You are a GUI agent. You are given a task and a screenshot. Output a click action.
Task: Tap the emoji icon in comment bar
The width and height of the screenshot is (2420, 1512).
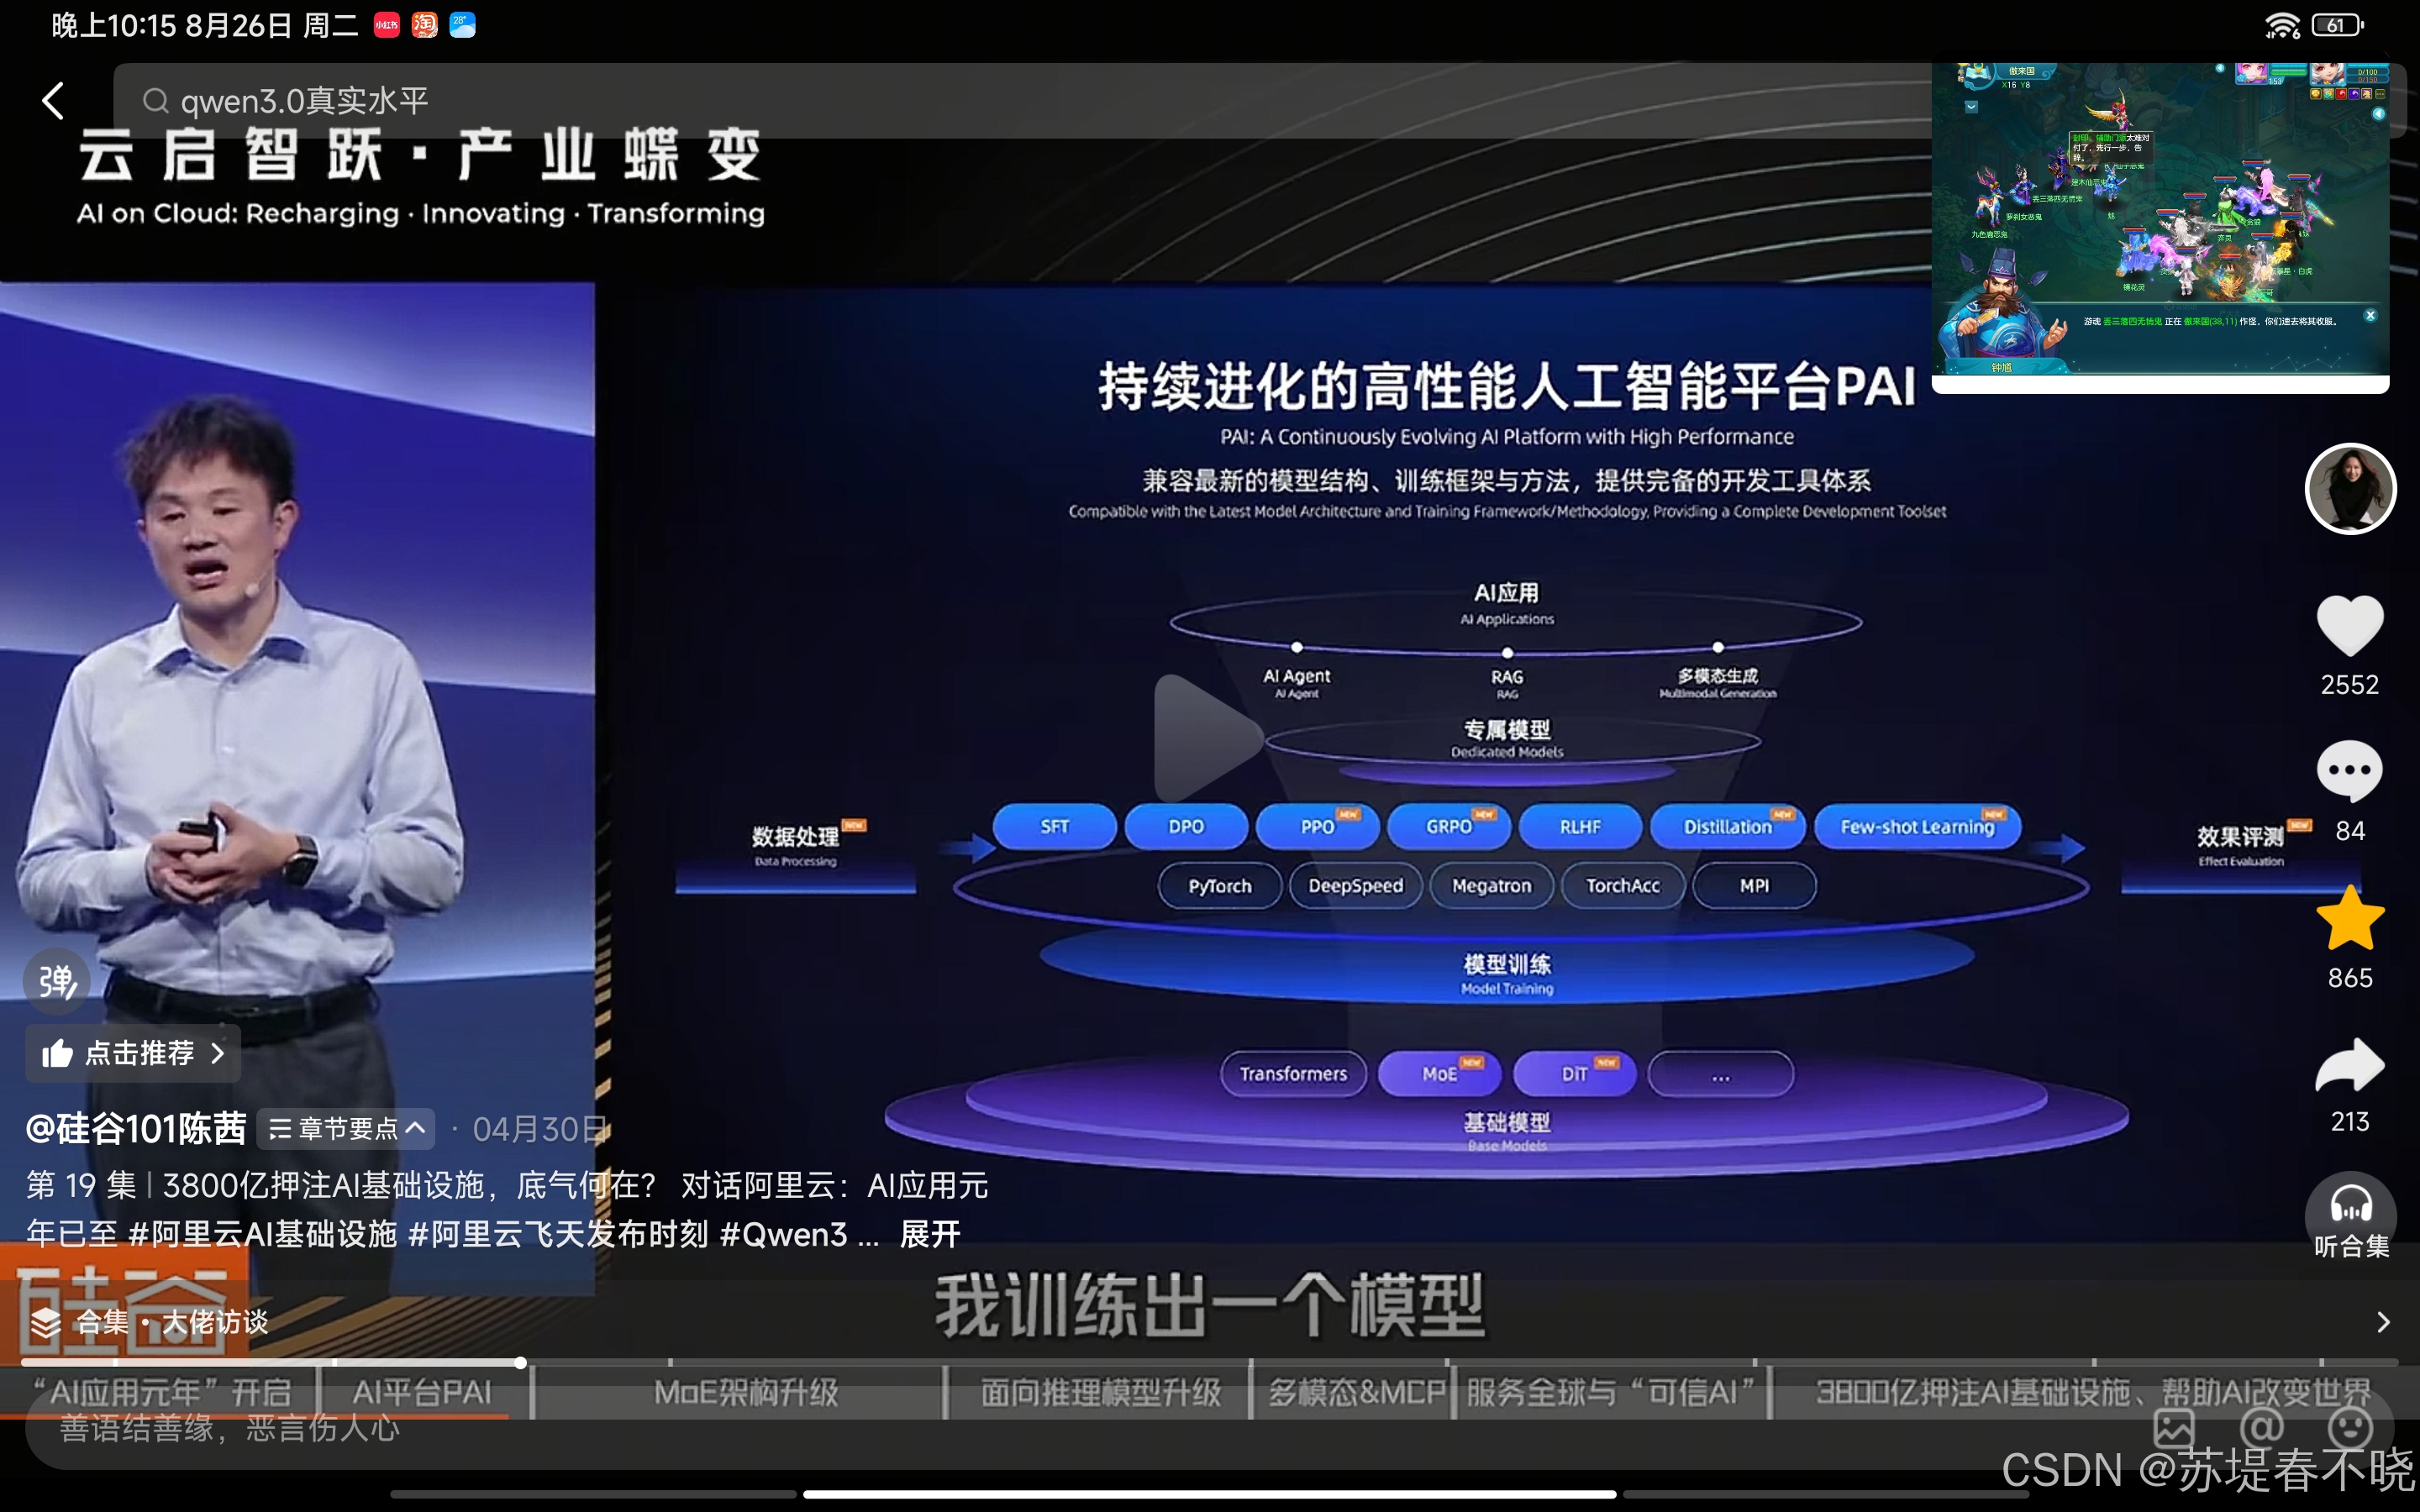coord(2350,1428)
